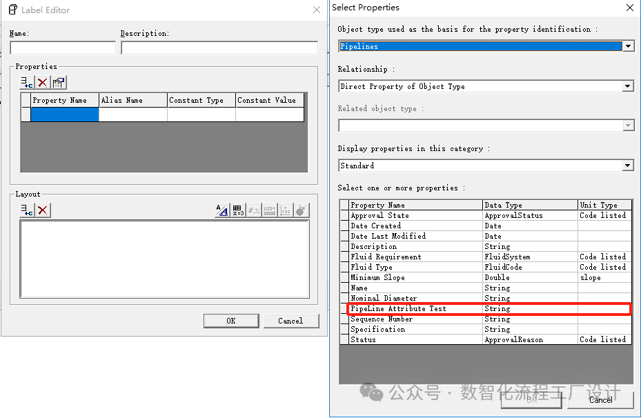Click the red delete icon in Layout group

coord(43,210)
